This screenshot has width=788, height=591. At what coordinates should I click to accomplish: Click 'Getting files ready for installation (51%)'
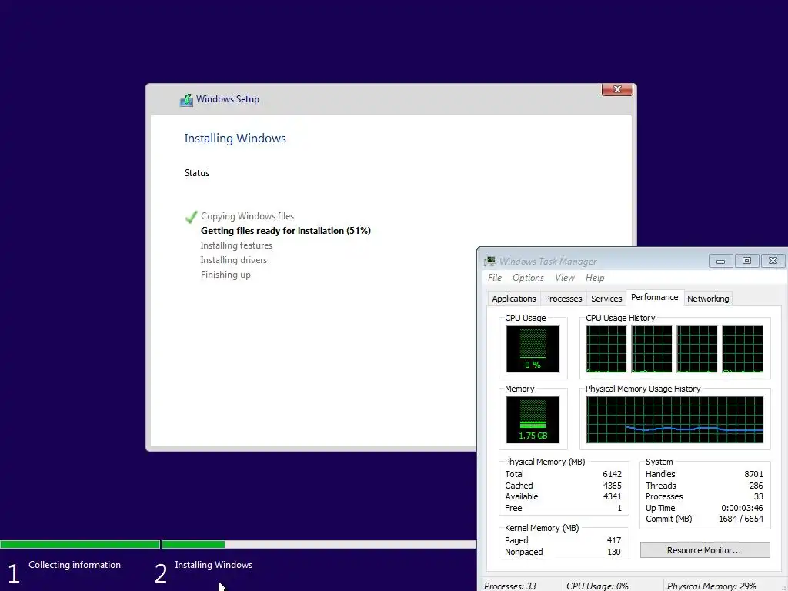tap(285, 231)
